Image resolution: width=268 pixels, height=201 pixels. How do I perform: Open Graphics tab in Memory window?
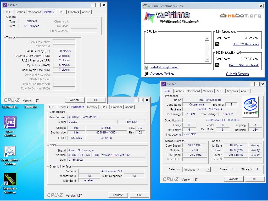pos(74,12)
